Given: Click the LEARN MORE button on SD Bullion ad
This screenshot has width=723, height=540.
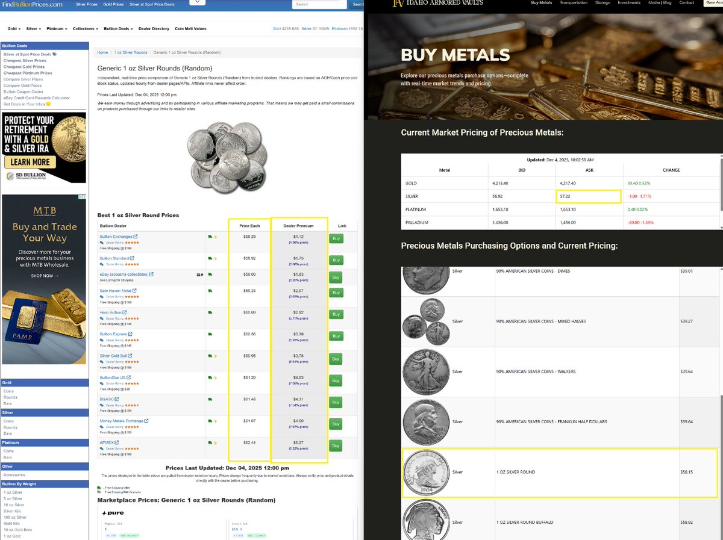Looking at the screenshot, I should [x=30, y=162].
